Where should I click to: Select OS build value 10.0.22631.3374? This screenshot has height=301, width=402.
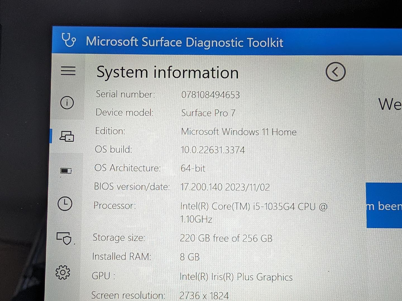[x=213, y=150]
